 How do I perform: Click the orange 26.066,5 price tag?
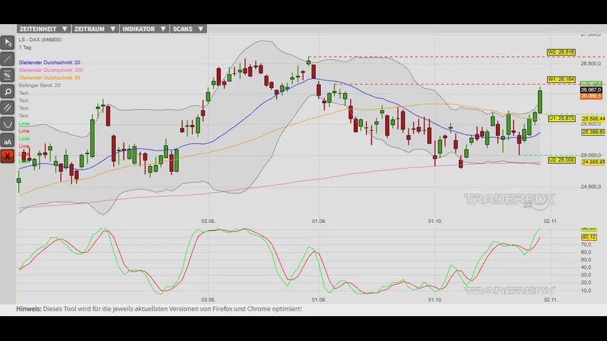(x=591, y=96)
